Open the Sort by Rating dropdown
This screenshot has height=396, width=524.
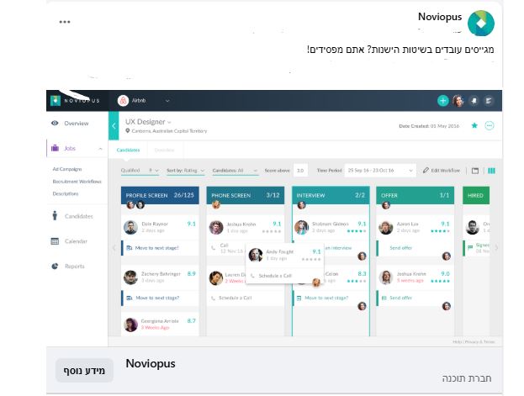point(184,170)
